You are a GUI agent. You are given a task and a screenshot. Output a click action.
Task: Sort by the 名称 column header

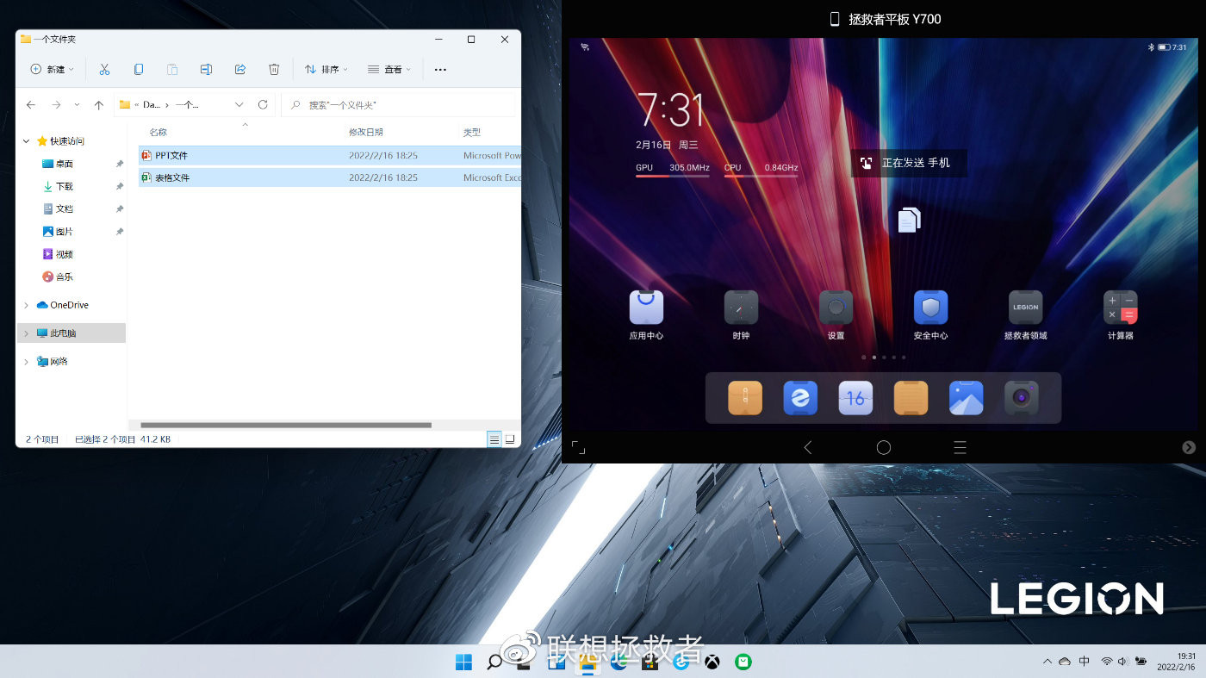(158, 133)
